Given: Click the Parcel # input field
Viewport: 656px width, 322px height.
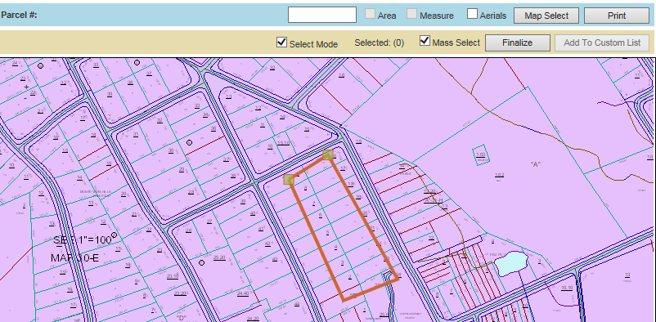Looking at the screenshot, I should (x=322, y=15).
